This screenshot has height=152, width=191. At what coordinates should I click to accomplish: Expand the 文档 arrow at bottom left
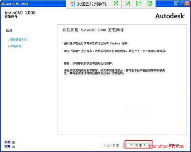click(13, 142)
